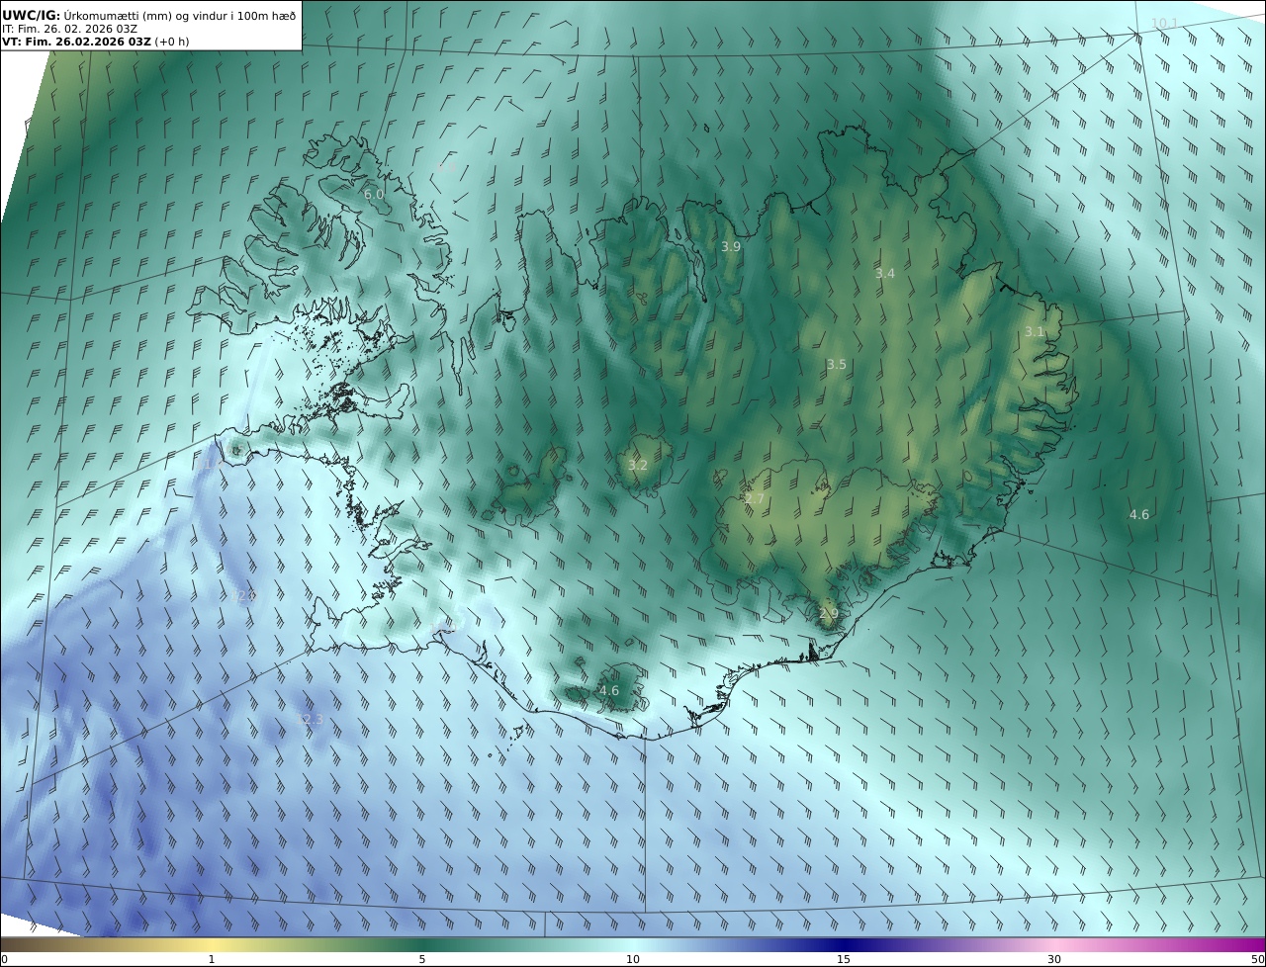Click the colorbar tick label 50
The height and width of the screenshot is (967, 1266).
[1257, 959]
